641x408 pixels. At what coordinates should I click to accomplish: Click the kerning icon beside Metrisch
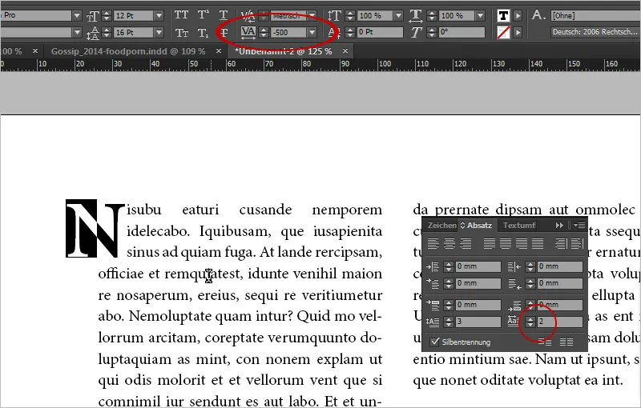click(248, 15)
